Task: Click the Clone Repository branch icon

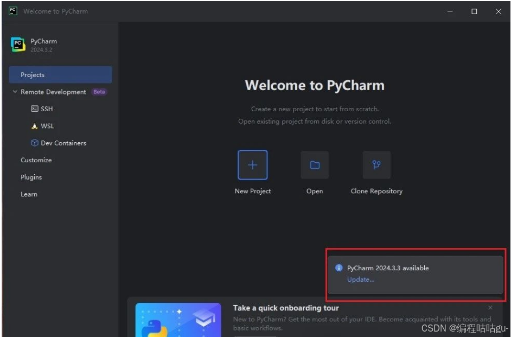Action: click(376, 165)
